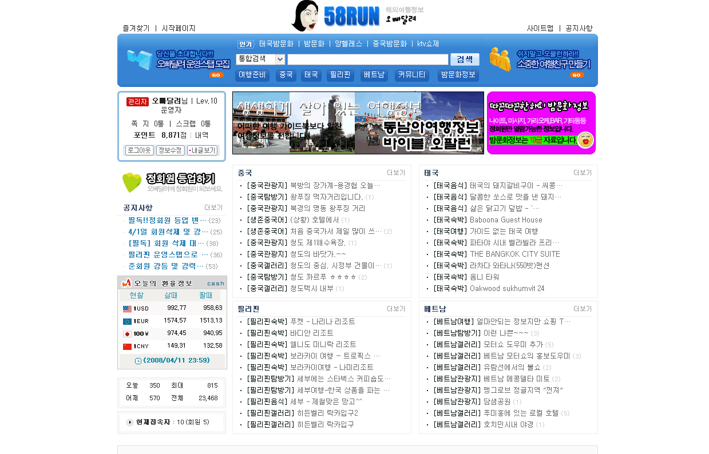The width and height of the screenshot is (709, 454).
Task: Click 더보기 in 베트남 section
Action: point(583,309)
